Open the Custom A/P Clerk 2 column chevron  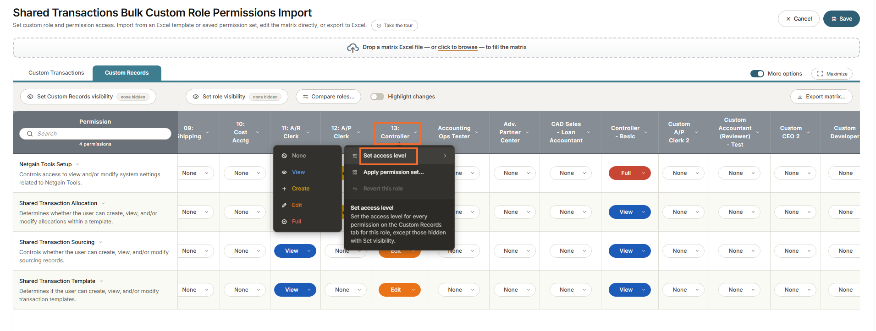[696, 132]
